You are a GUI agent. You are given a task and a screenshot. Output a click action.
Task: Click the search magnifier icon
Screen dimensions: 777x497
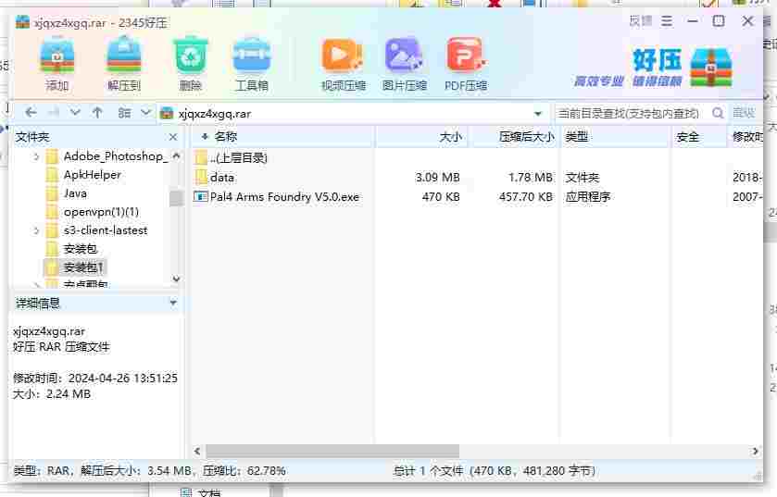(x=718, y=113)
